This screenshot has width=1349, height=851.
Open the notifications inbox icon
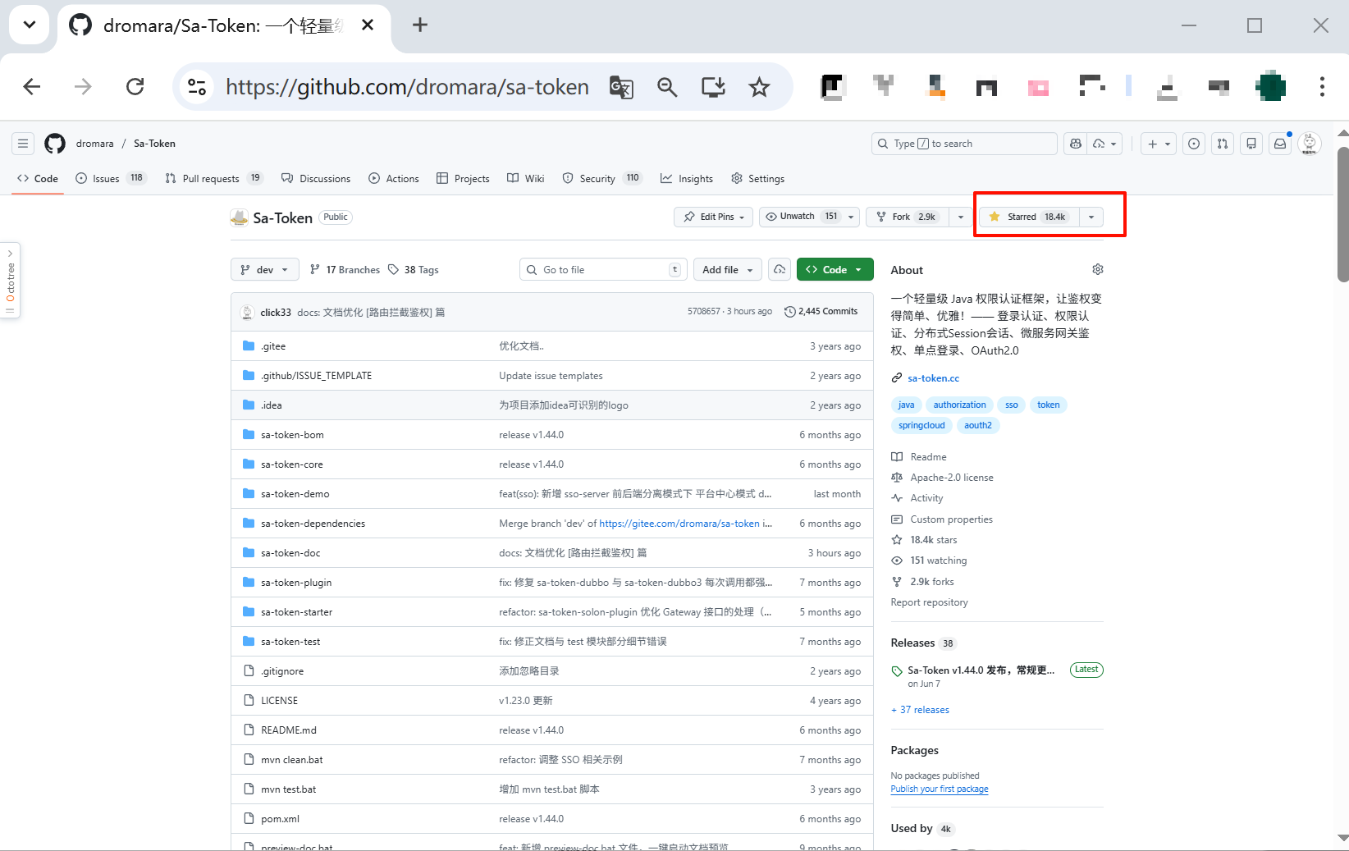[1279, 143]
